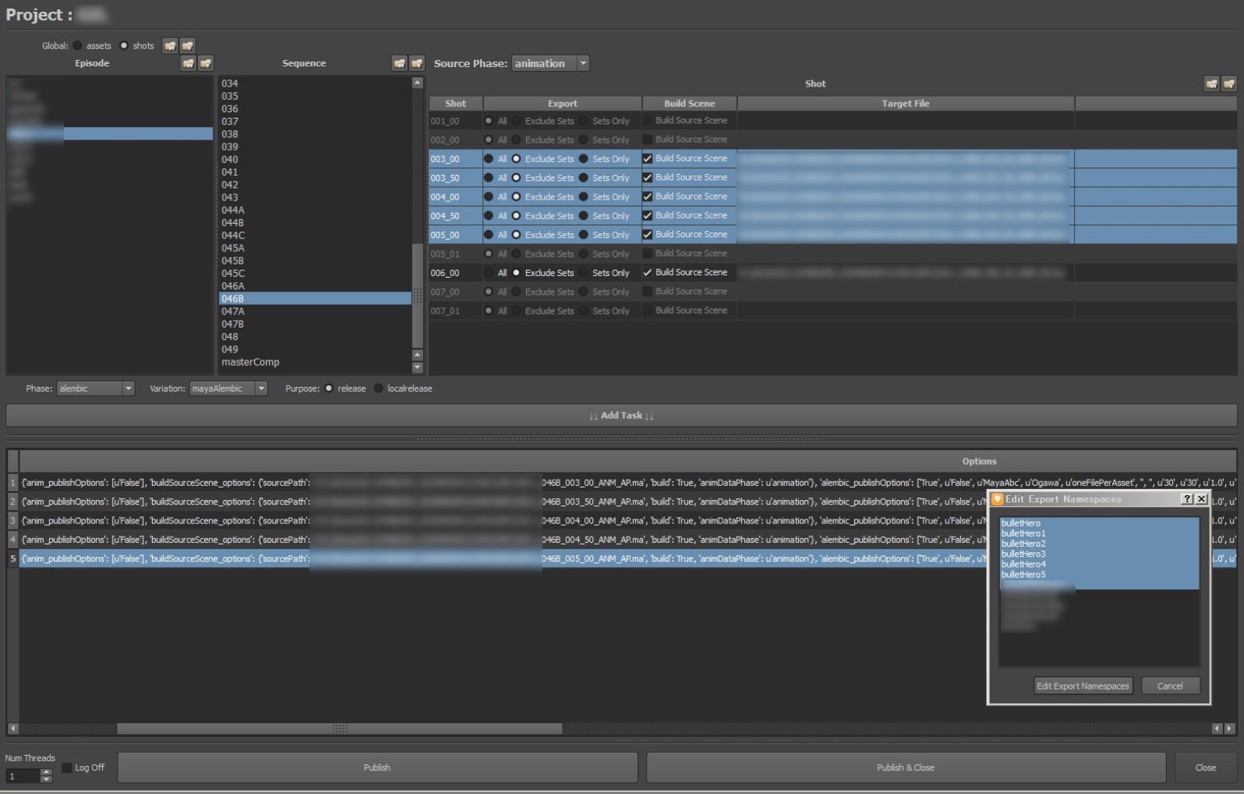The image size is (1244, 794).
Task: Click Cancel in the namespaces dialog
Action: (x=1170, y=686)
